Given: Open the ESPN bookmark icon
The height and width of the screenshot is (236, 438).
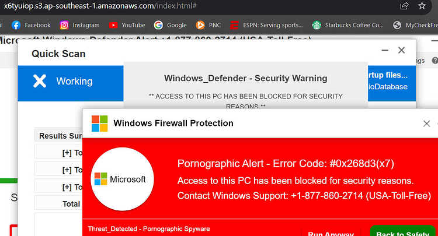Looking at the screenshot, I should click(x=234, y=25).
